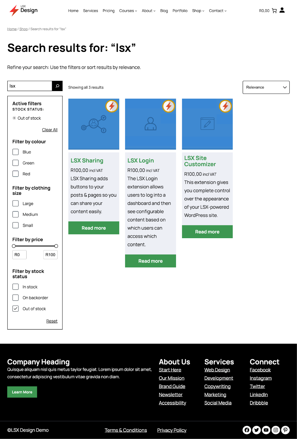Click Read more under LSX Sharing
The width and height of the screenshot is (297, 439).
pos(94,228)
